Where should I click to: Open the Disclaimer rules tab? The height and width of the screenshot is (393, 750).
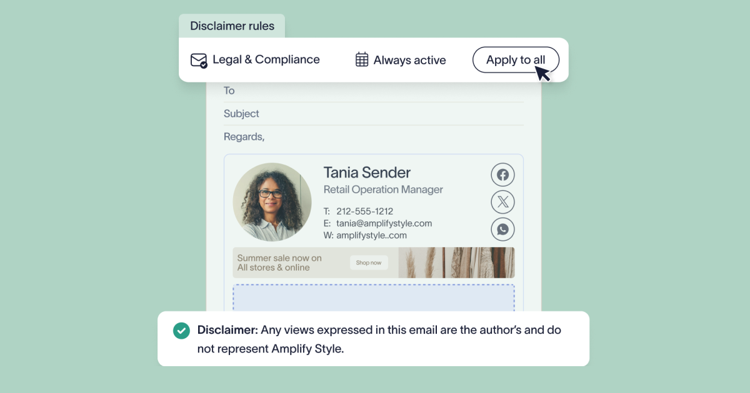pyautogui.click(x=232, y=26)
